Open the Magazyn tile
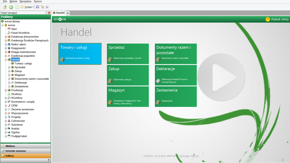 (128, 97)
